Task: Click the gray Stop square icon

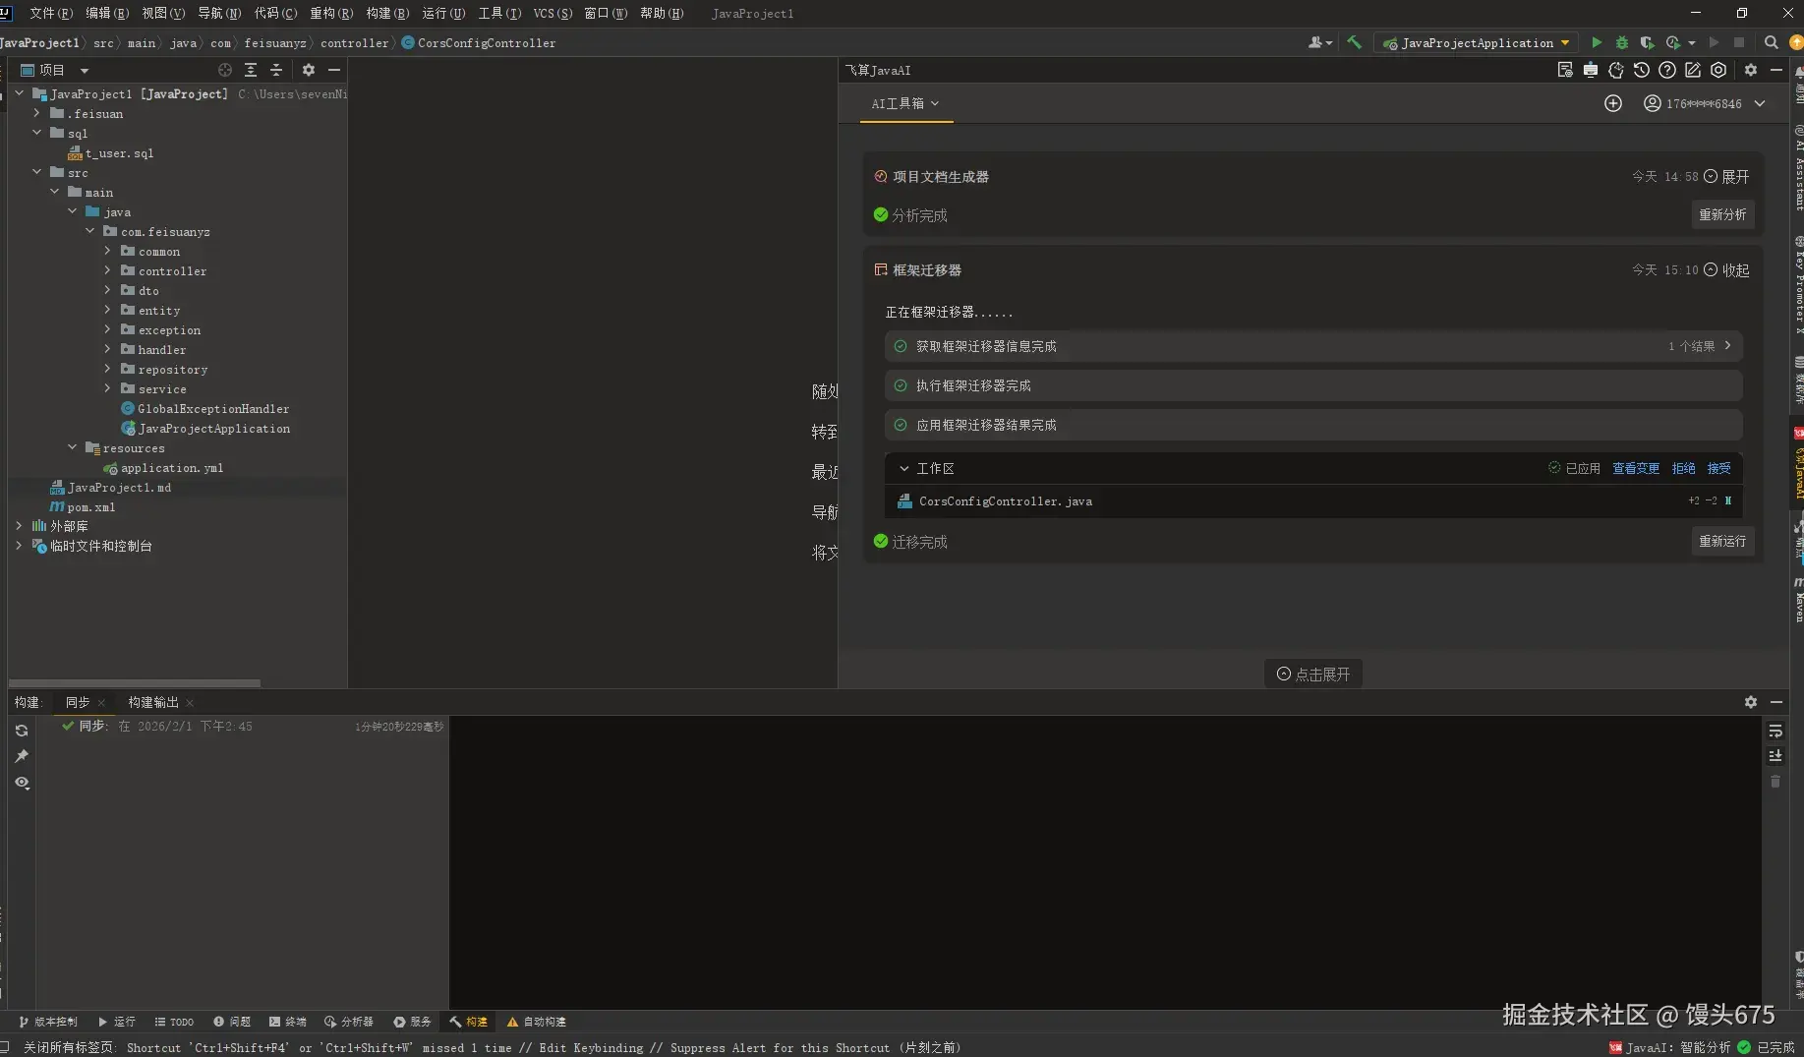Action: point(1739,42)
